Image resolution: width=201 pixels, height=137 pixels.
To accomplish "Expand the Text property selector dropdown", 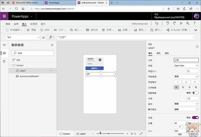I will [x=39, y=37].
